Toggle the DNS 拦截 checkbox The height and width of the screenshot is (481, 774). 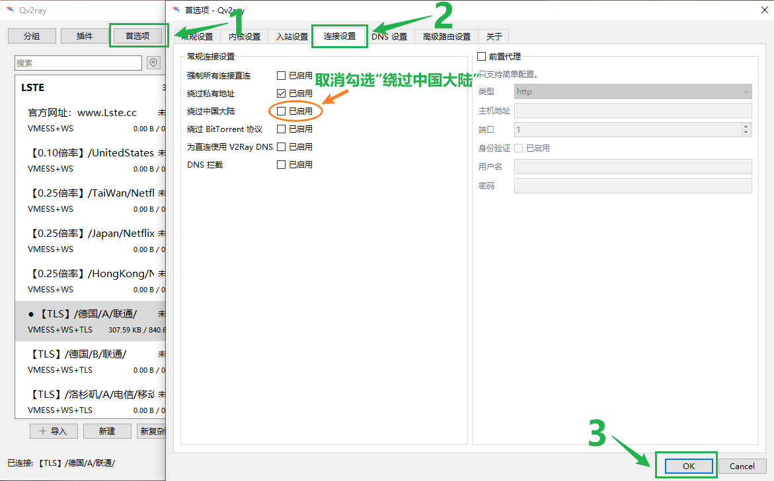coord(282,164)
